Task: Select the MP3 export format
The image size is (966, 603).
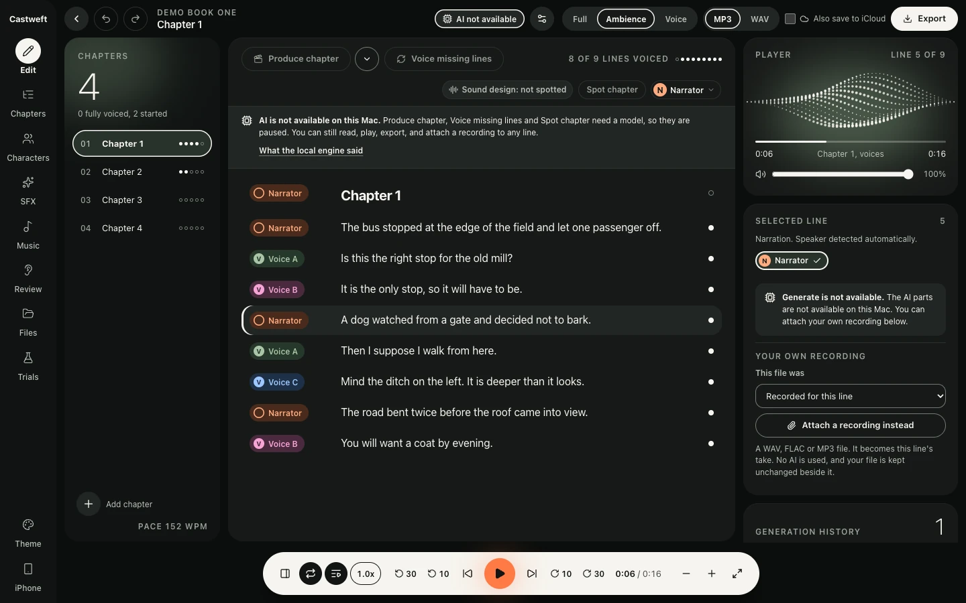Action: click(722, 19)
